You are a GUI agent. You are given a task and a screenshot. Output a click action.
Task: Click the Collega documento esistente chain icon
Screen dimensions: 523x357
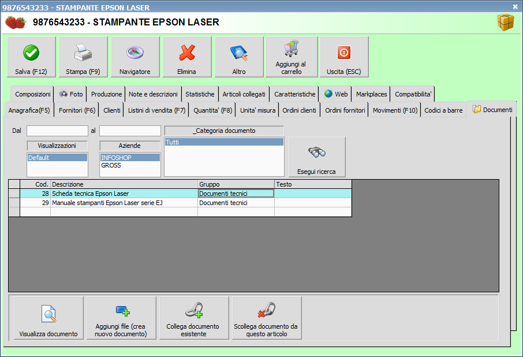(194, 310)
